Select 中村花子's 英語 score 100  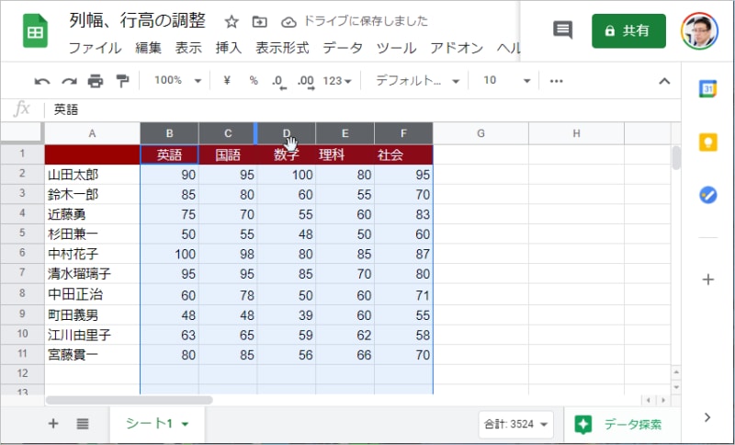point(170,254)
